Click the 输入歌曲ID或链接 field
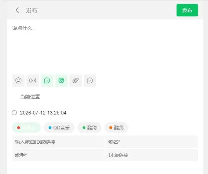The image size is (208, 174). pos(58,142)
